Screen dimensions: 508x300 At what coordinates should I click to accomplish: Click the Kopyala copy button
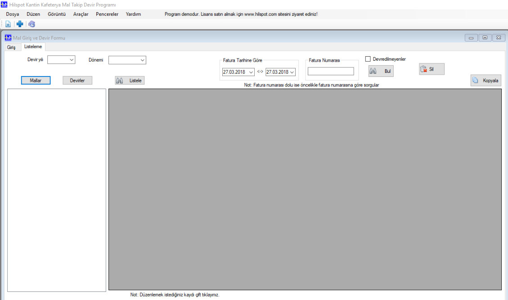486,81
